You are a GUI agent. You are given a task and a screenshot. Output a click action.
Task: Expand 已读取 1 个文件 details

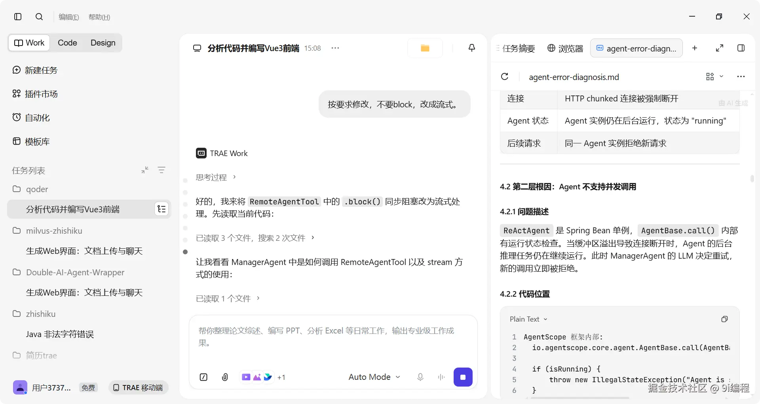pos(228,298)
